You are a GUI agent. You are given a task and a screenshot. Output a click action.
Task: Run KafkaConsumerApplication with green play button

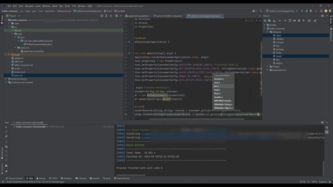click(302, 11)
